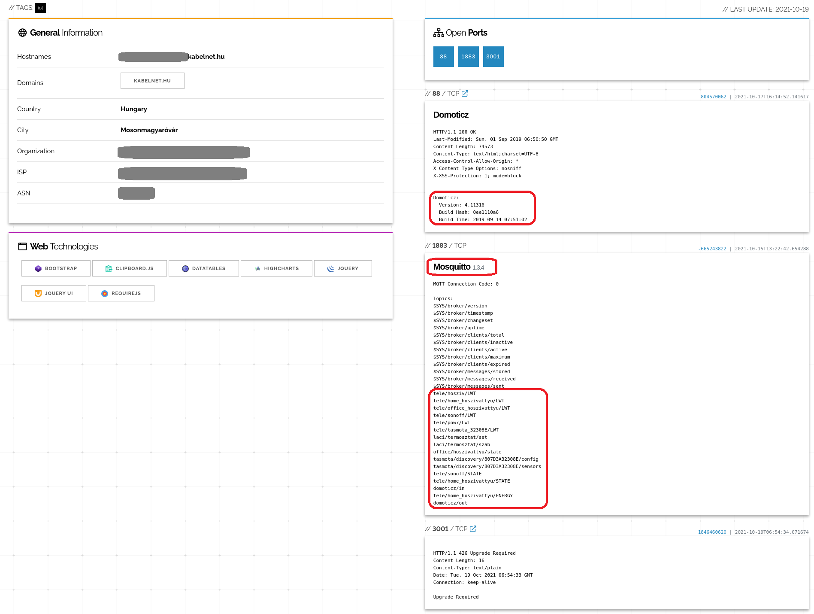Screen dimensions: 814x614
Task: Click the kabelnet.hu hostname text
Action: (x=206, y=57)
